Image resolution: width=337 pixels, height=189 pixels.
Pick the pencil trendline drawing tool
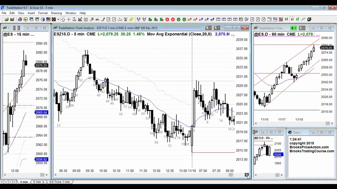pyautogui.click(x=103, y=19)
